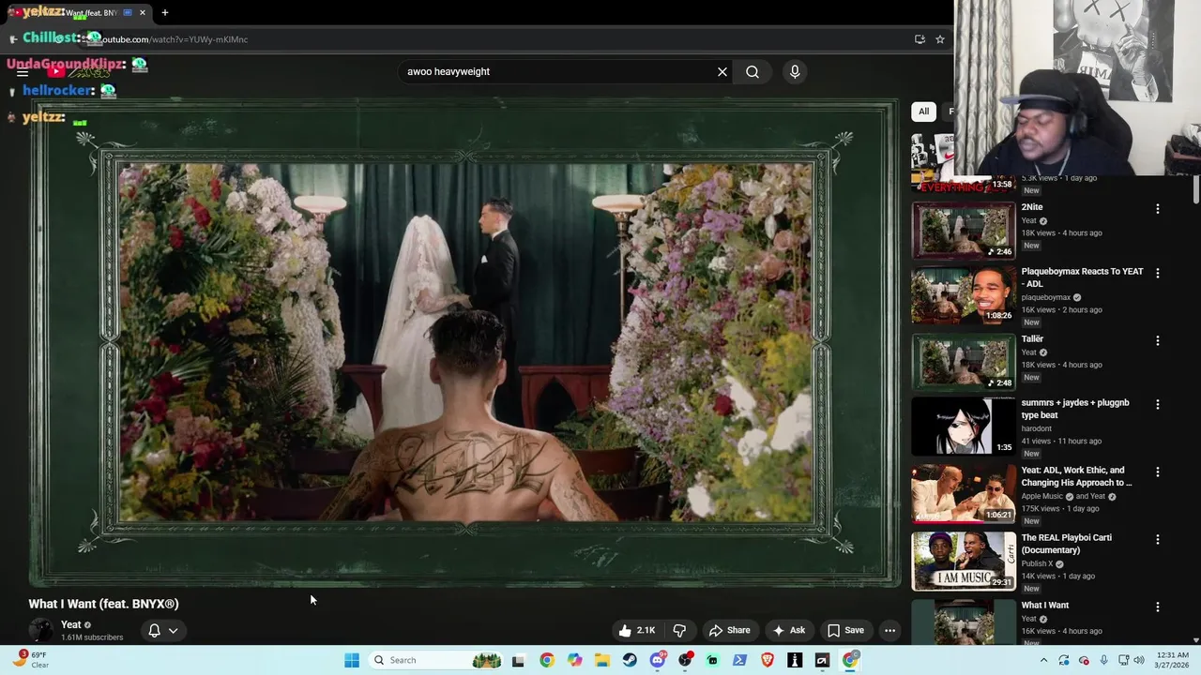Open Task View from the taskbar
Screen dimensions: 1201x675
click(x=518, y=660)
